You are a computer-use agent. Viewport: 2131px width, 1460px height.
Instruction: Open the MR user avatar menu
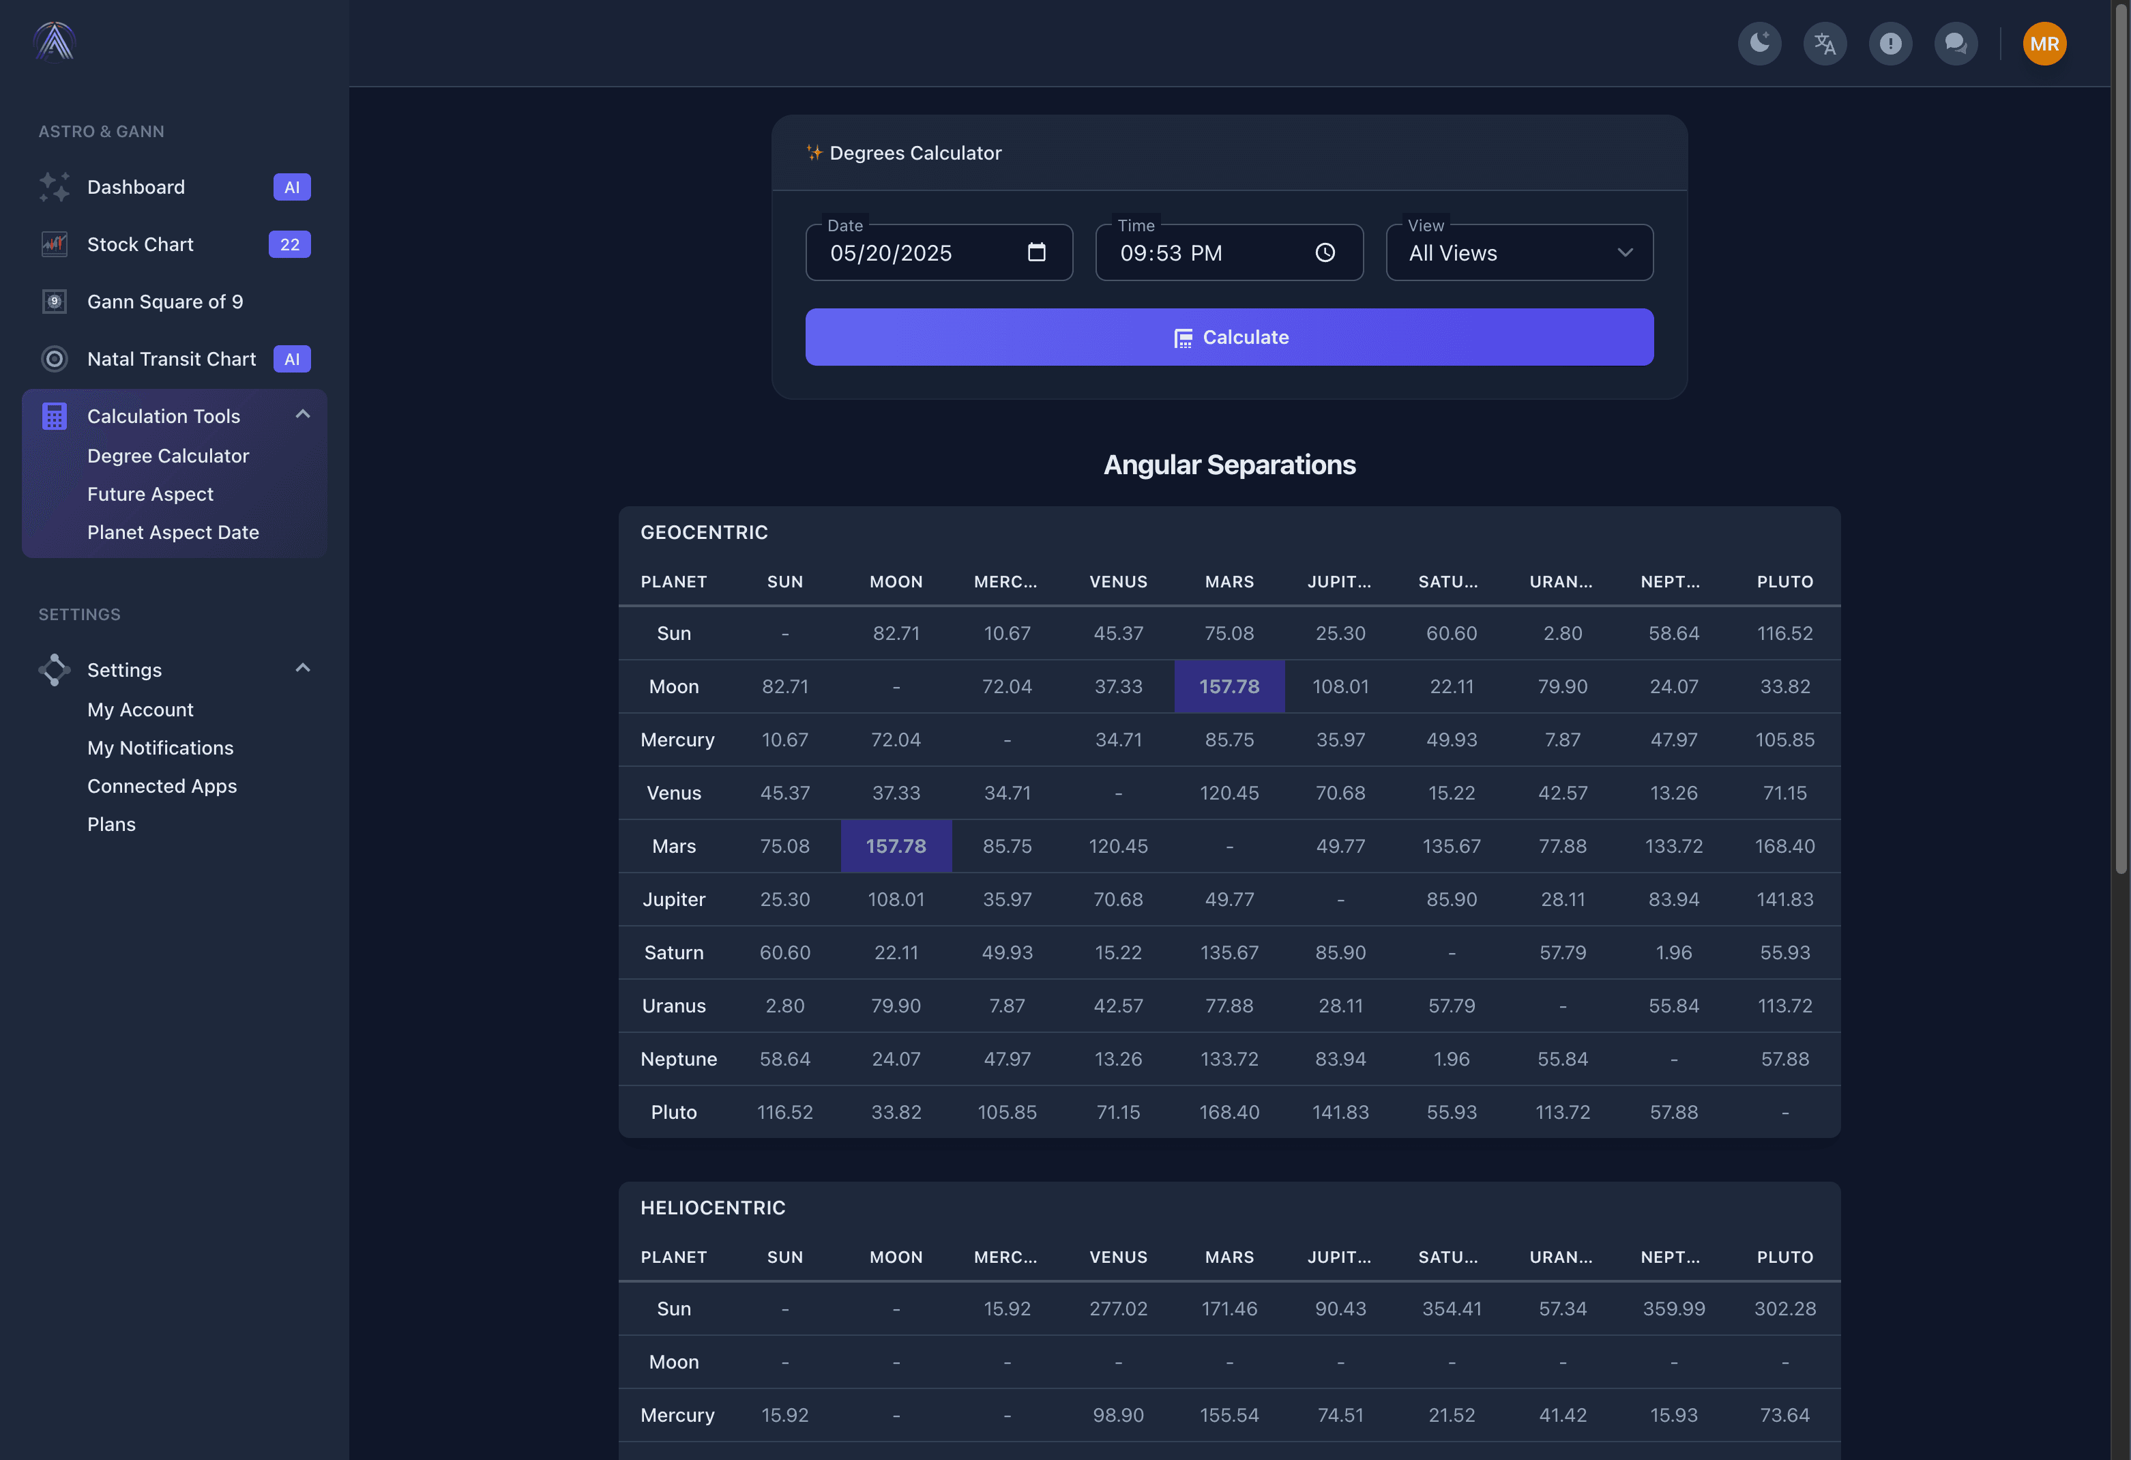pyautogui.click(x=2044, y=43)
